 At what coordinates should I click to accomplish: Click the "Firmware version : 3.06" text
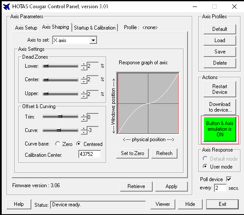pyautogui.click(x=36, y=185)
